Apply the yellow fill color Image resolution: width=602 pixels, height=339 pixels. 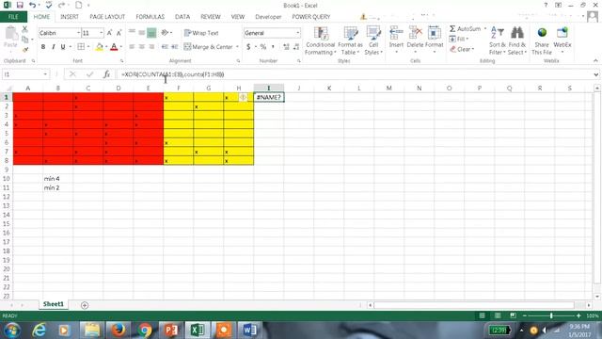click(99, 47)
